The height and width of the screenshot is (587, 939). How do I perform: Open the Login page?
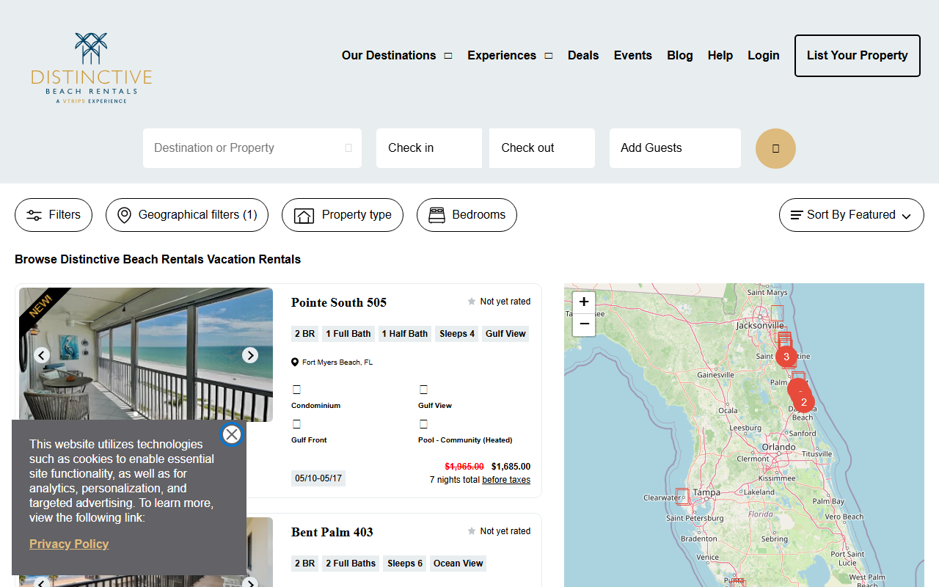(x=764, y=56)
